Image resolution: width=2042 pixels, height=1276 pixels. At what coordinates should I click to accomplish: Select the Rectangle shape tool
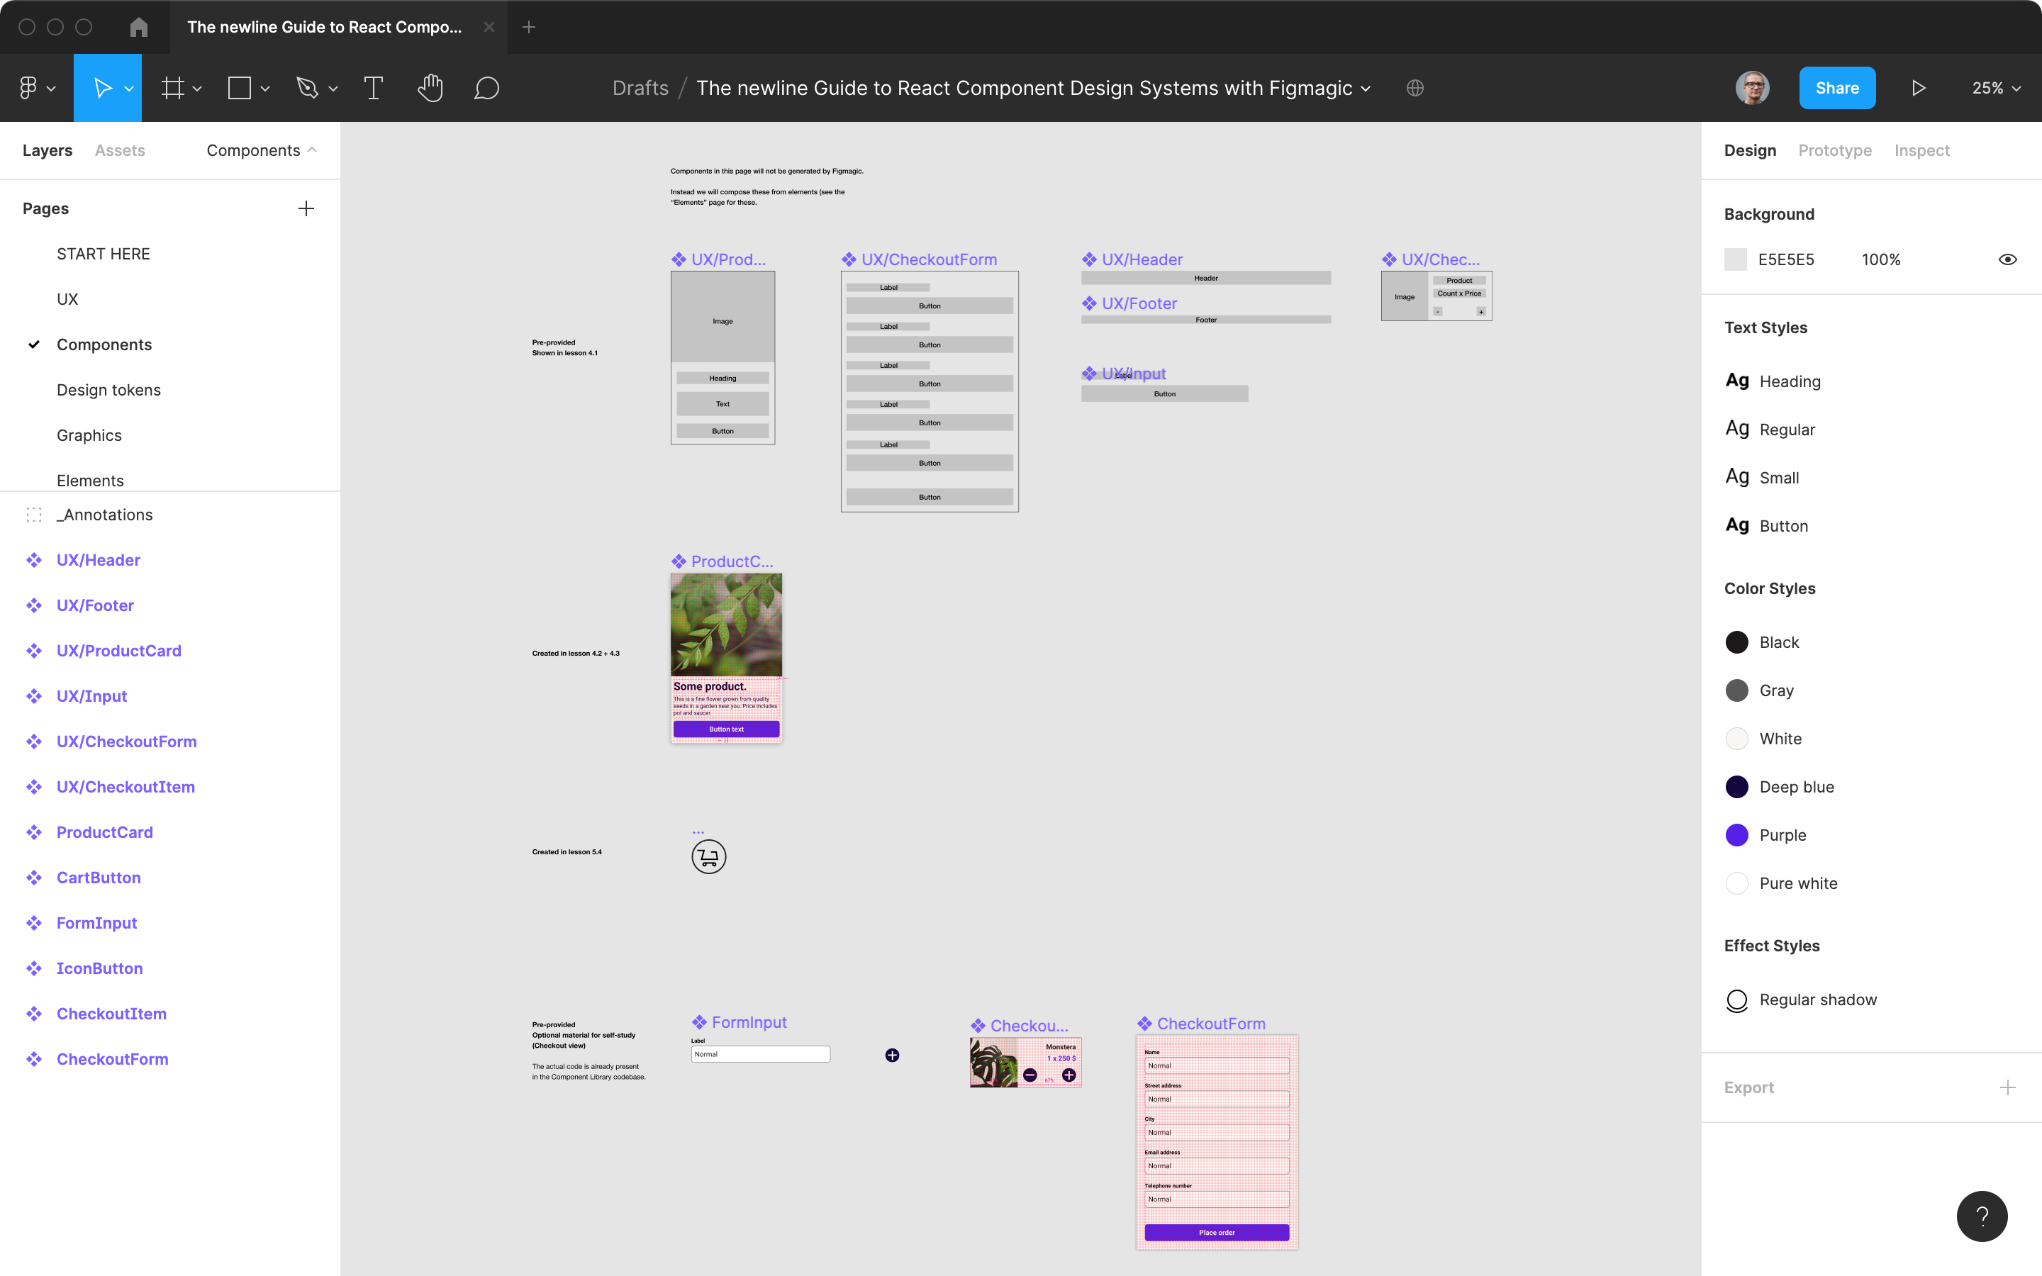(x=239, y=87)
